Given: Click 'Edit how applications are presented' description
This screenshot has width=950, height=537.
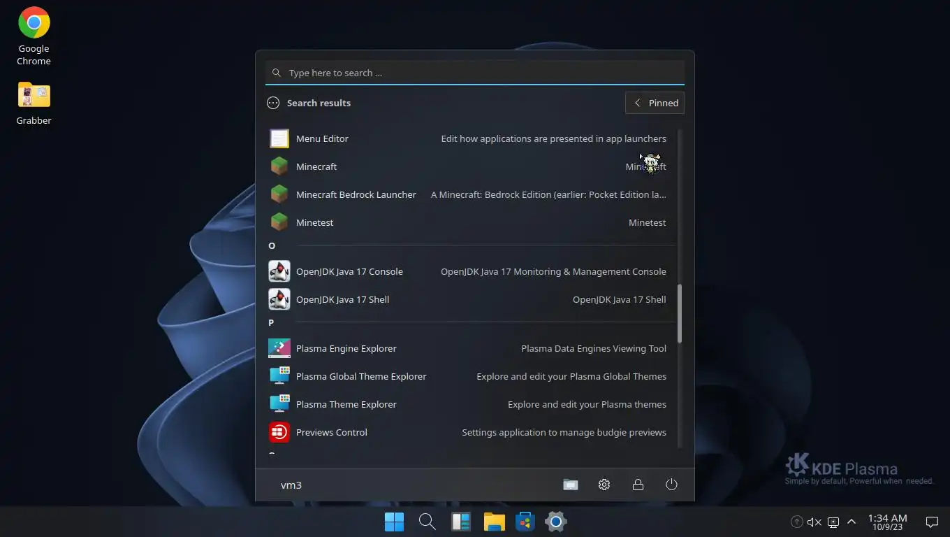Looking at the screenshot, I should [x=554, y=138].
